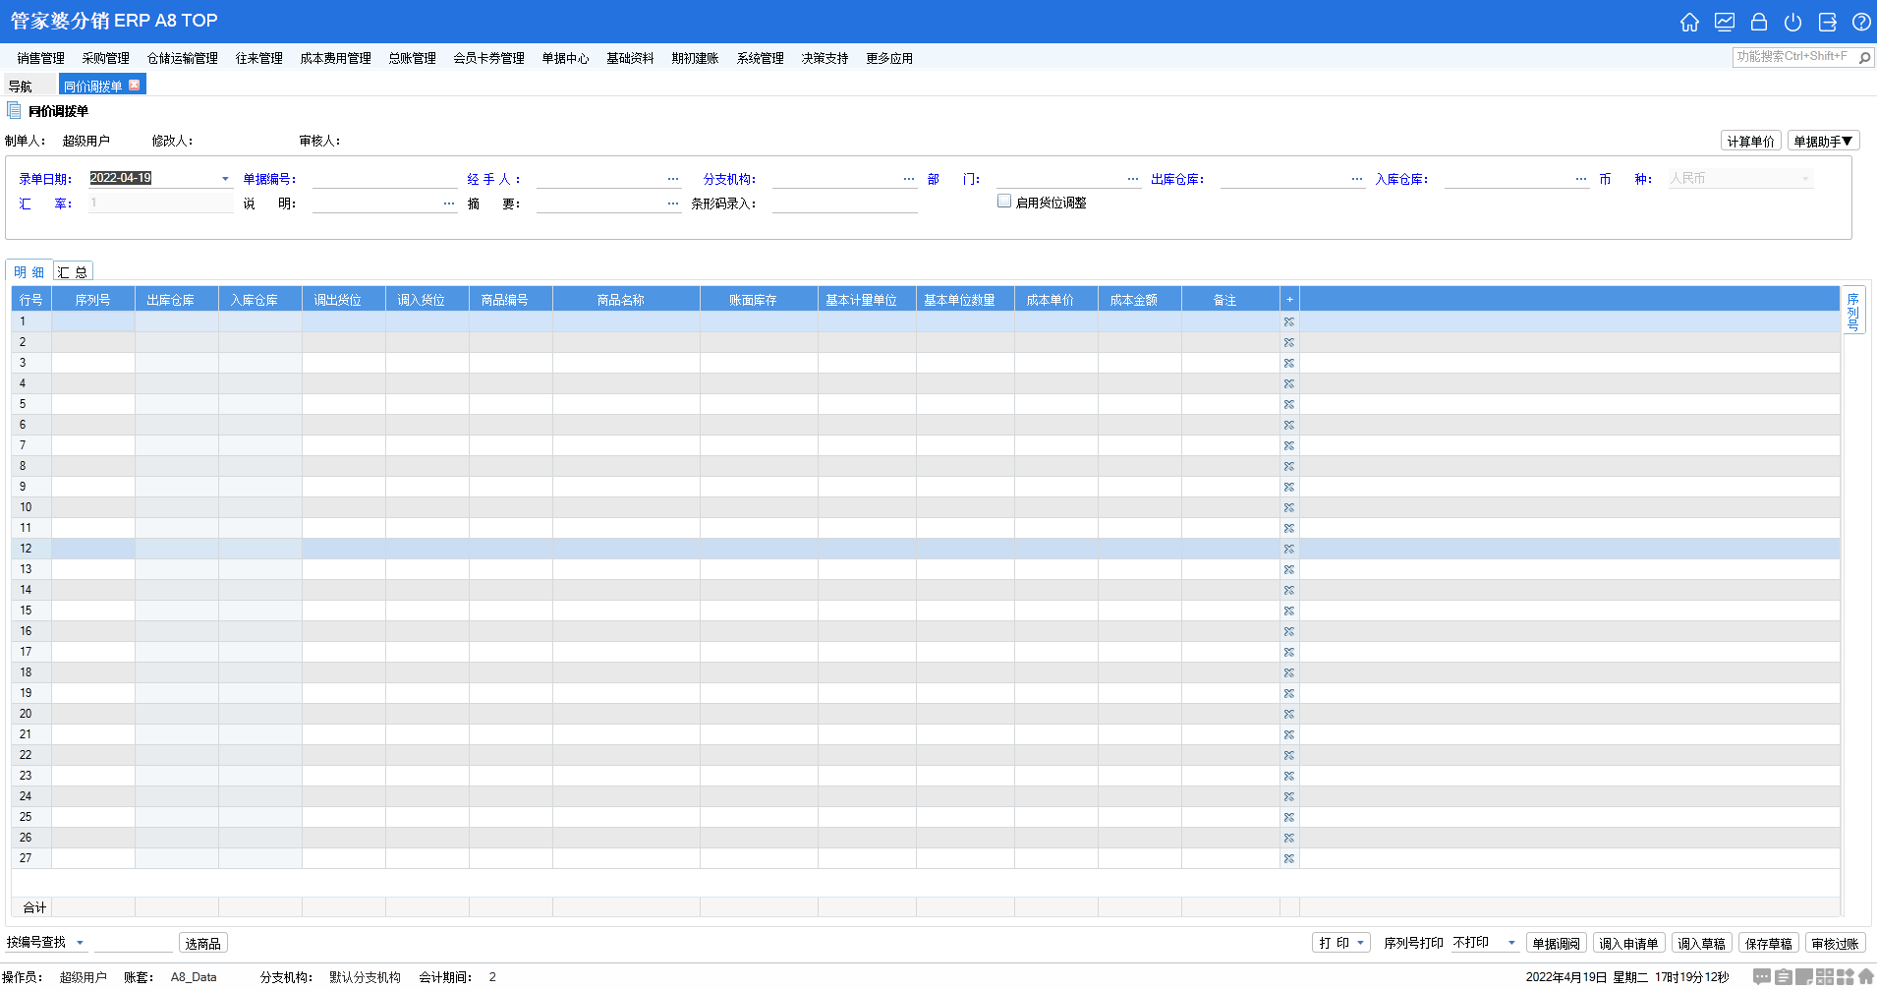
Task: Delete row 27 using its scissor icon
Action: tap(1289, 858)
